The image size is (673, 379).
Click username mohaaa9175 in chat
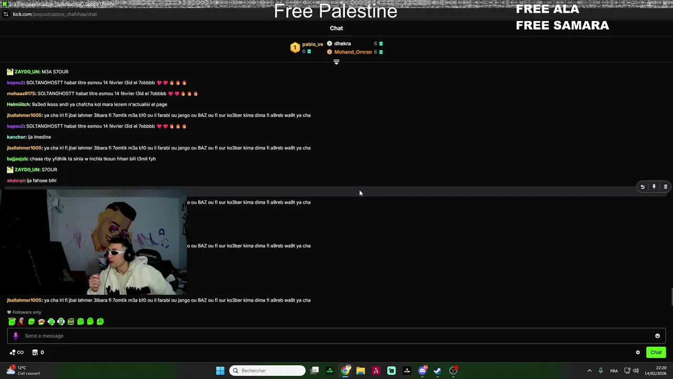tap(22, 94)
